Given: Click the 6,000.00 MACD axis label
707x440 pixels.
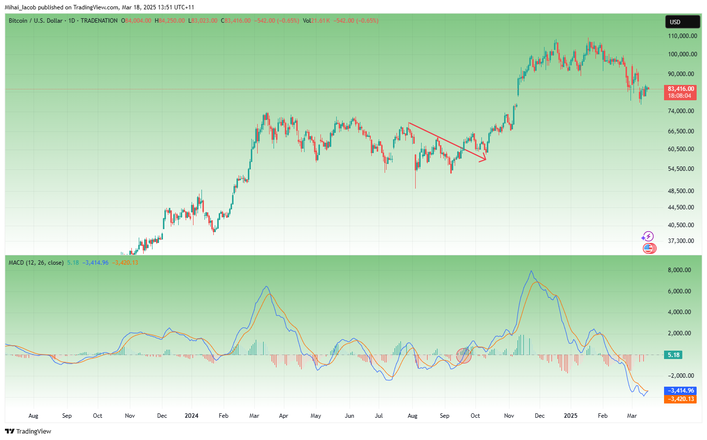Looking at the screenshot, I should pos(679,291).
